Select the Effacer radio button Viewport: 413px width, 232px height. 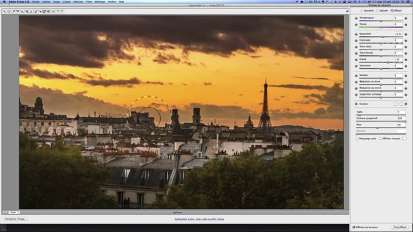[392, 10]
